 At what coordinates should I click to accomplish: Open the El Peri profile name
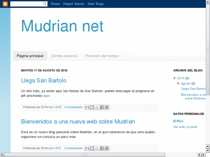pos(178,121)
